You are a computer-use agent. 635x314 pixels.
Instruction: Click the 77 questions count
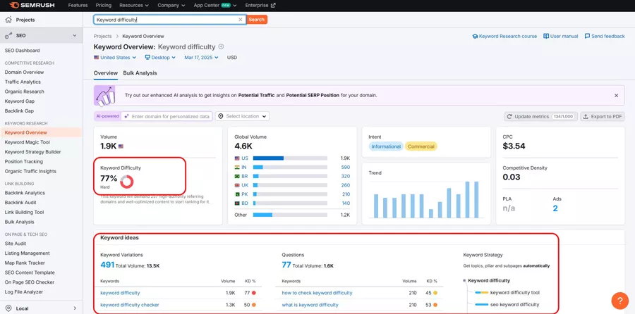coord(286,265)
